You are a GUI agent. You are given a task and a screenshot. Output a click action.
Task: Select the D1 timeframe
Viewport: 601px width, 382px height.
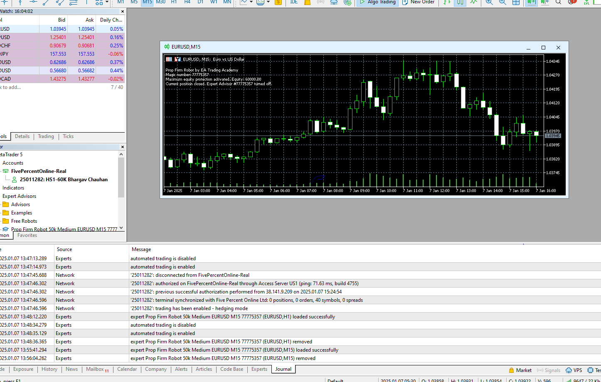point(200,2)
